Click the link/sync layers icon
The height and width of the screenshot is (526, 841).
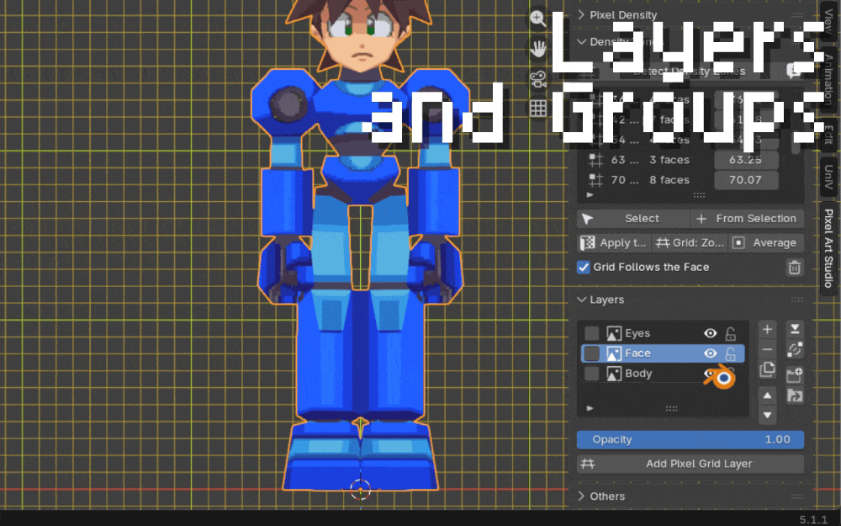795,350
